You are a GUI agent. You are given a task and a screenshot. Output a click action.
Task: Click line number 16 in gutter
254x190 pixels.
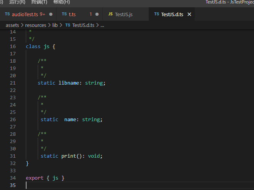[x=13, y=47]
